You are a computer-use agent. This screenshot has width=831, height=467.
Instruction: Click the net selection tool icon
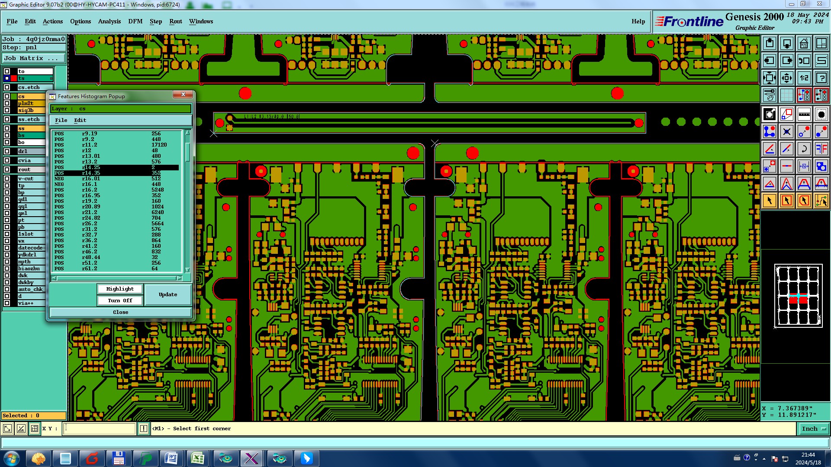tap(821, 201)
